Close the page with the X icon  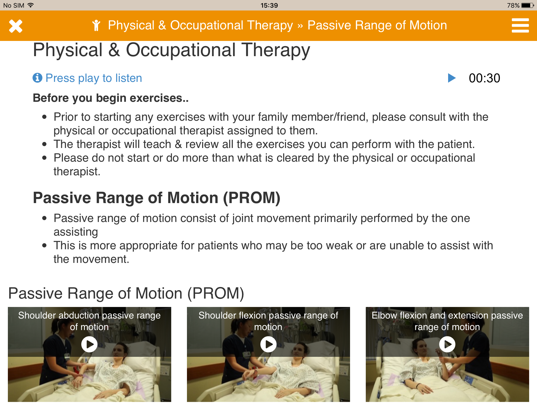16,26
